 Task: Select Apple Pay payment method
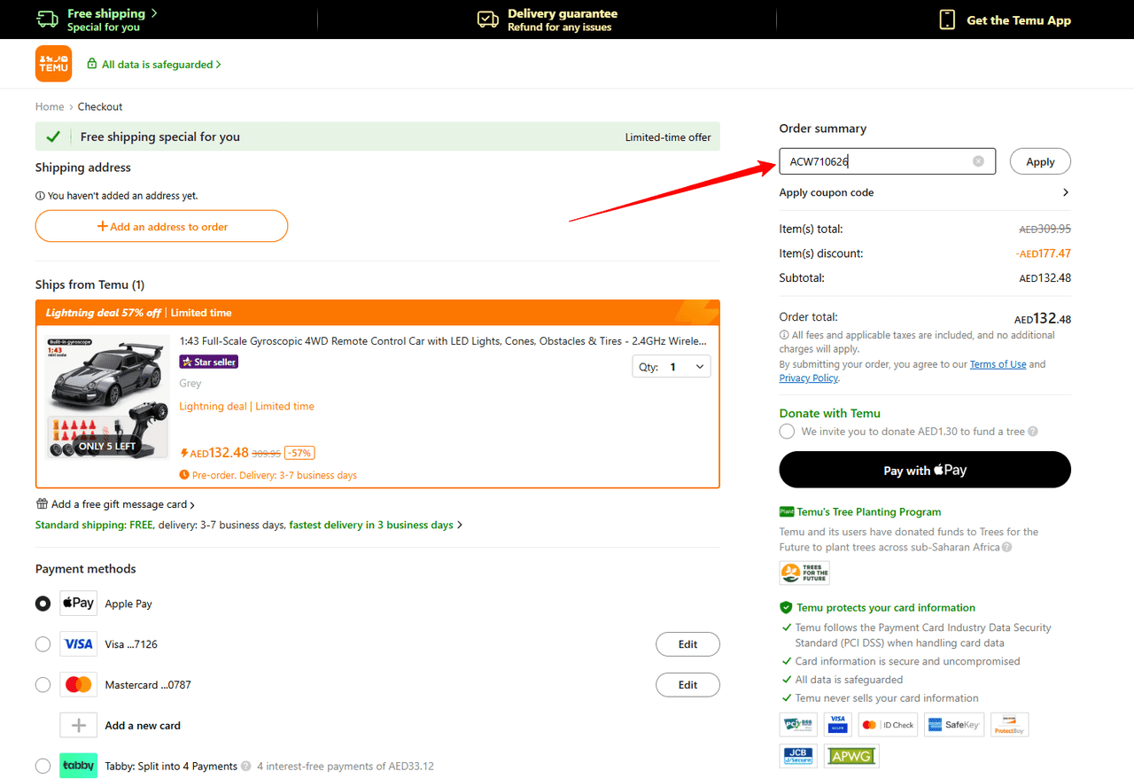tap(43, 604)
